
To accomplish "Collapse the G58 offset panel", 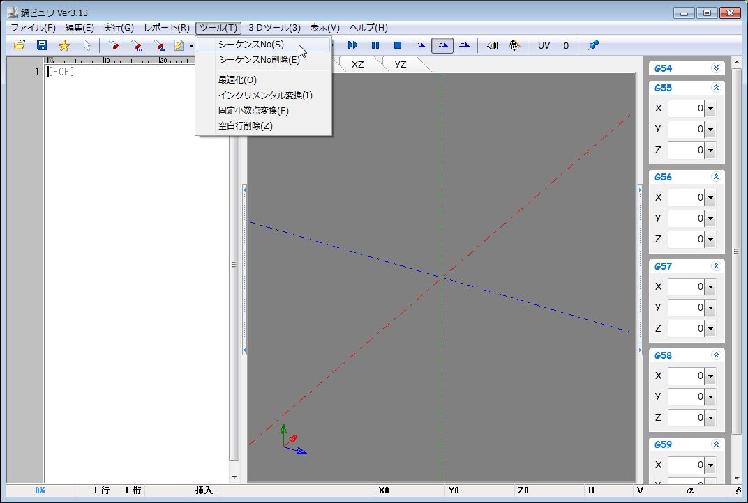I will (716, 355).
